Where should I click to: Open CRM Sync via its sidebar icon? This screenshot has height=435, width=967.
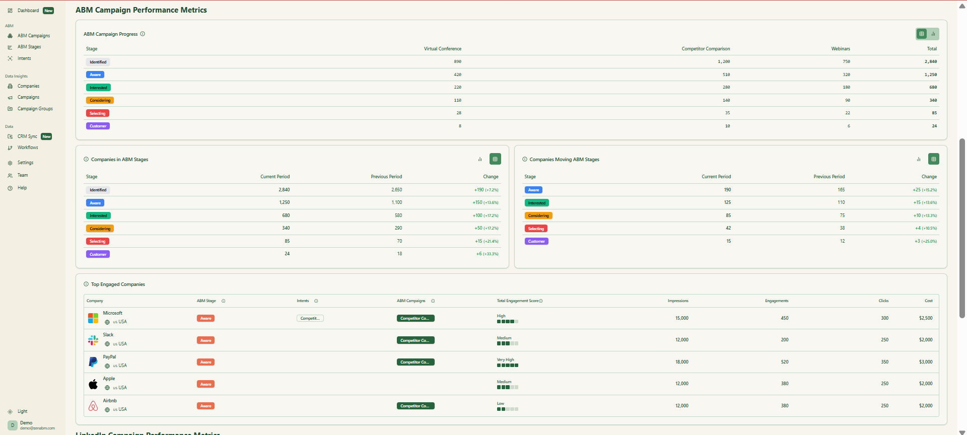click(x=10, y=136)
